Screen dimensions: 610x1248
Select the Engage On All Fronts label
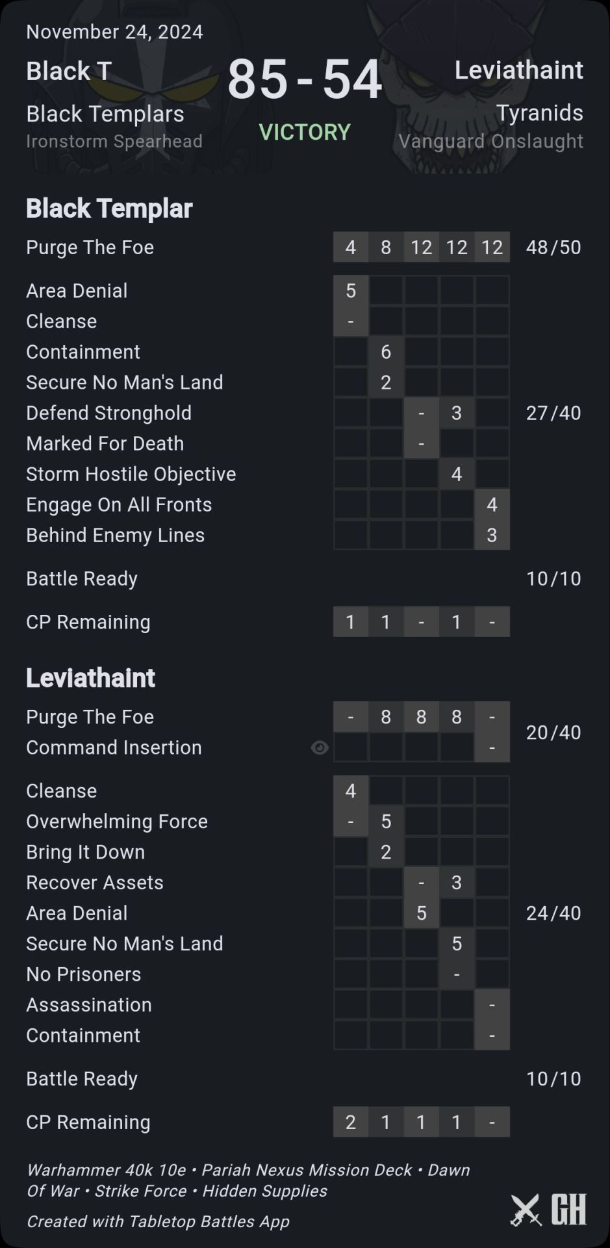119,504
